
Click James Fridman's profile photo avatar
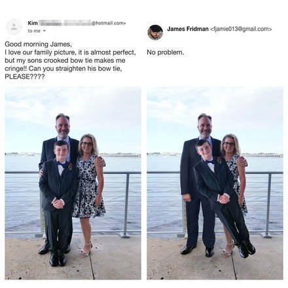pyautogui.click(x=155, y=32)
